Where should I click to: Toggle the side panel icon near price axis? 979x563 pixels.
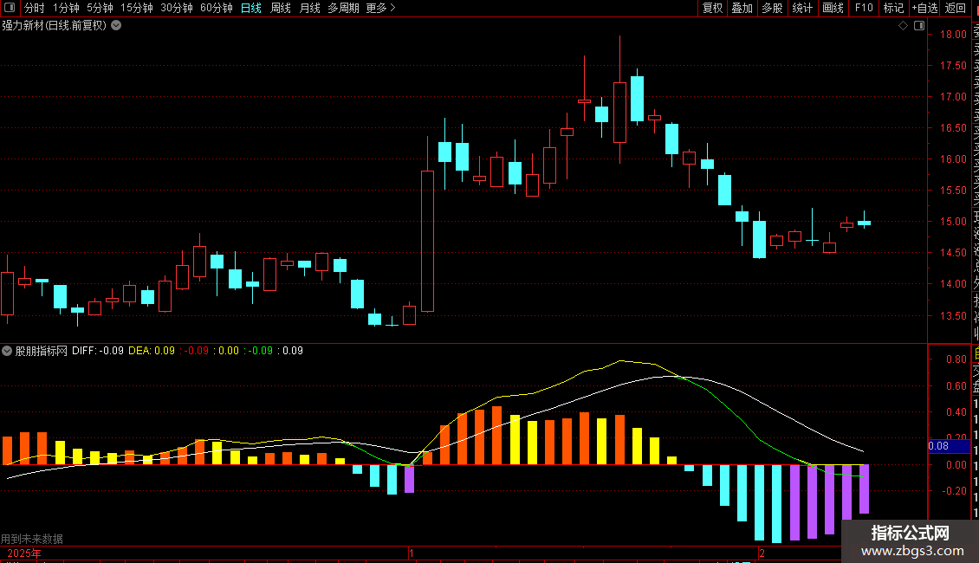point(919,26)
